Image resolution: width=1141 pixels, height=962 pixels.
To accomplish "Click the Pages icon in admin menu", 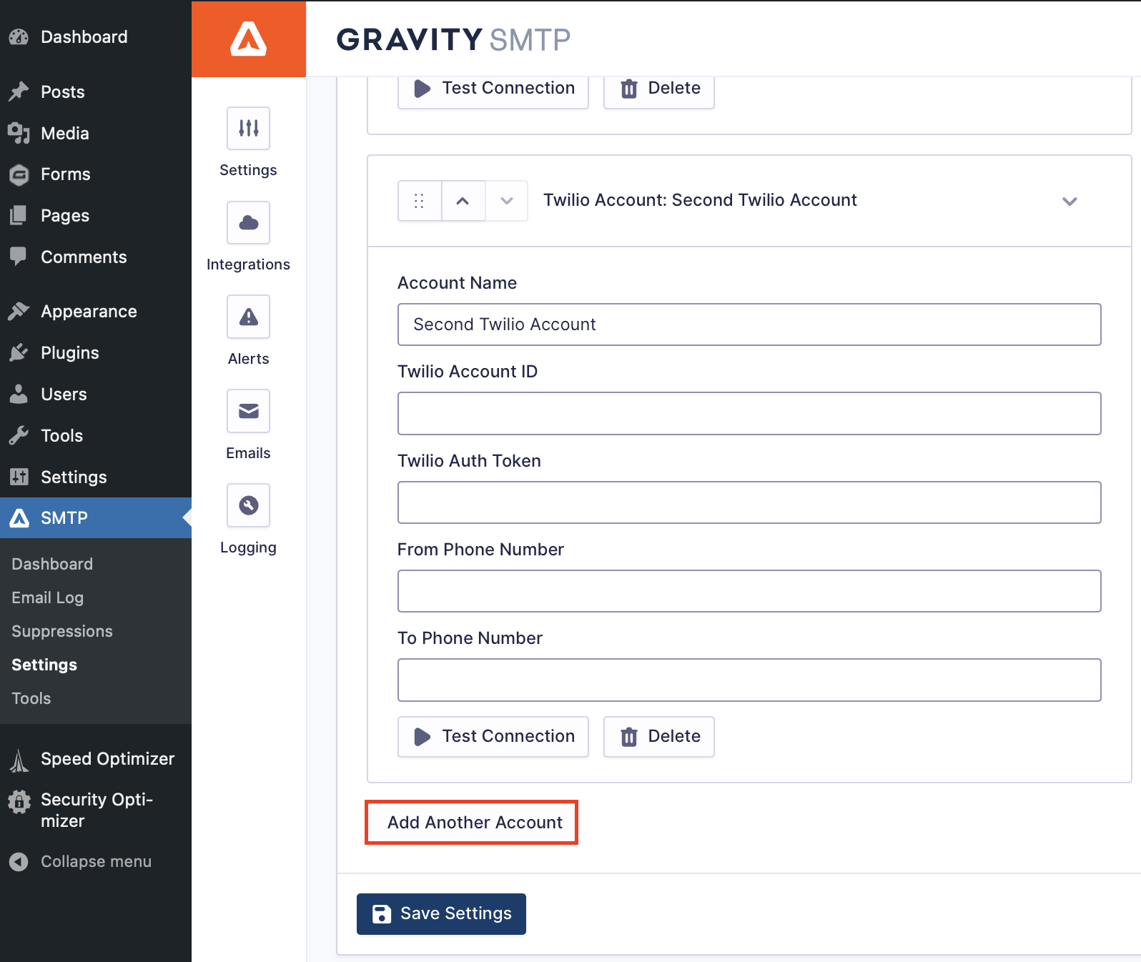I will point(19,215).
